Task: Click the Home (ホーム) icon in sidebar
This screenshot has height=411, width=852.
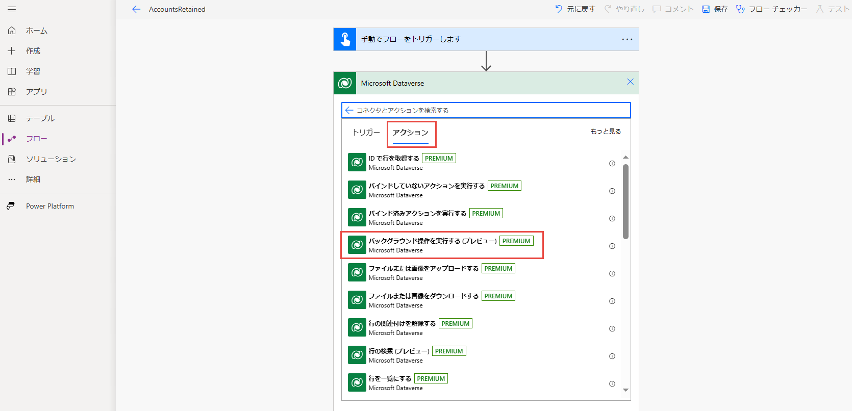Action: click(x=12, y=31)
